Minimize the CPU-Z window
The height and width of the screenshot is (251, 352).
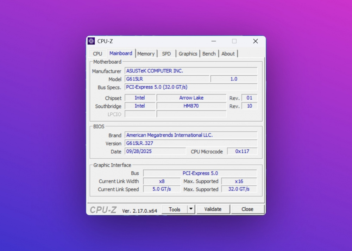pyautogui.click(x=214, y=41)
